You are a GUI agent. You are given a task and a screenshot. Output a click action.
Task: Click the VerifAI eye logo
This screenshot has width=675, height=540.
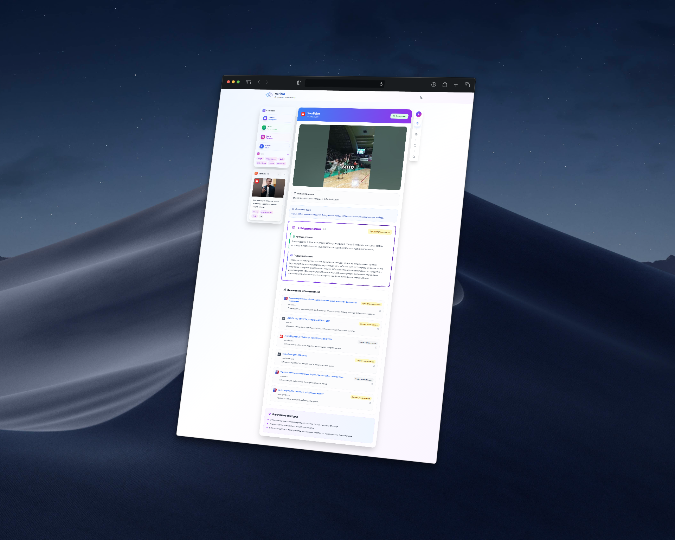tap(269, 95)
